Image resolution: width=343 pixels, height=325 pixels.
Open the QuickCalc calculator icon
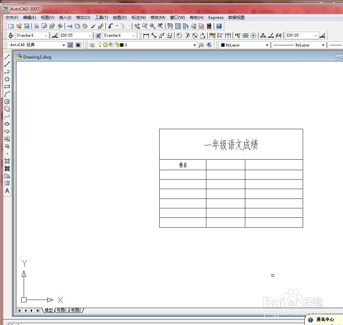209,26
